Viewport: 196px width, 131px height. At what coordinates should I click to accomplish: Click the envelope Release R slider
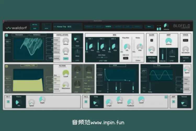tap(133, 86)
